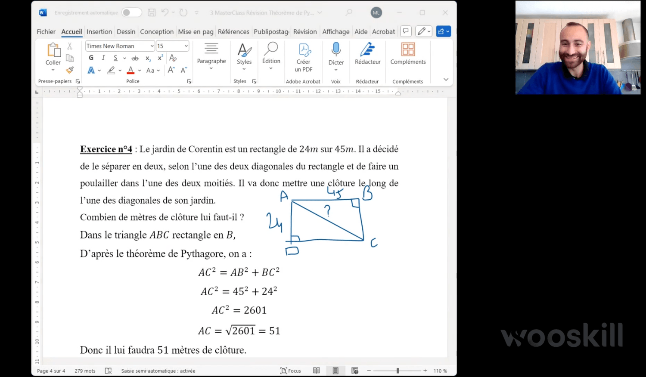The image size is (646, 377).
Task: Open the pencil editing mode dropdown
Action: 424,31
